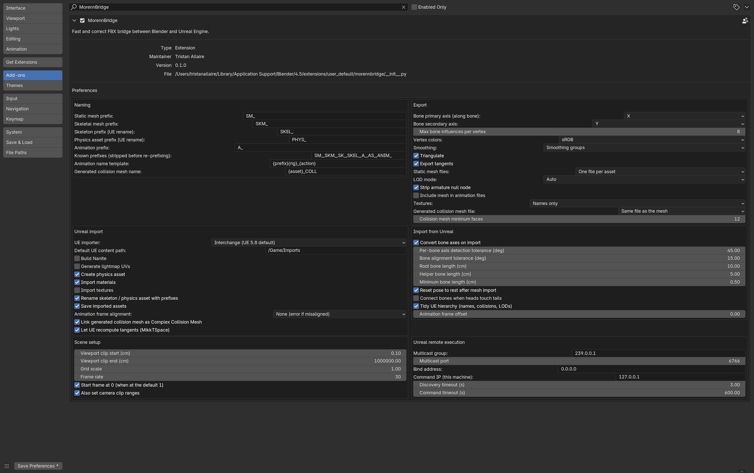
Task: Click the search magnifier icon
Action: coord(74,7)
